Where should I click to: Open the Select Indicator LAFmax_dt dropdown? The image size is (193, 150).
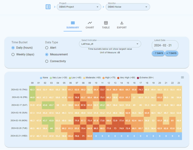110,44
